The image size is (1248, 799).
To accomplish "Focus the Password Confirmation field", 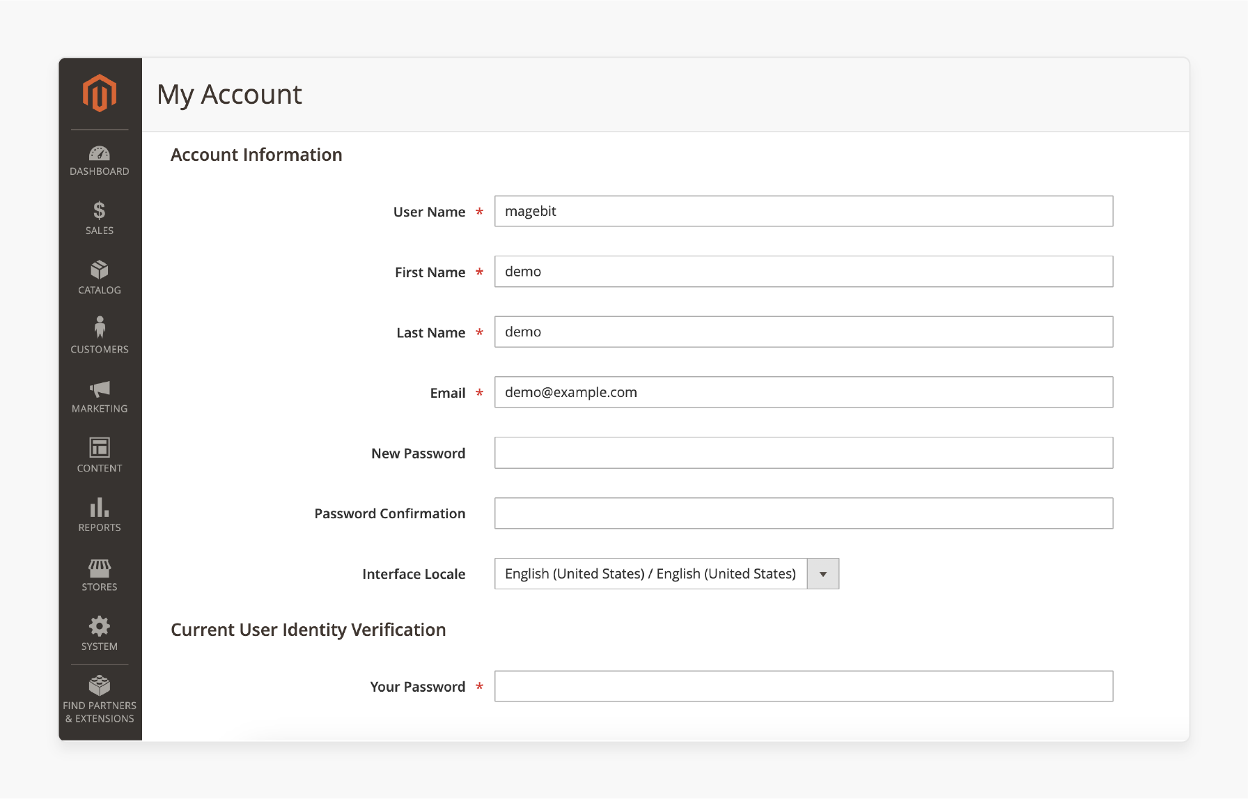I will tap(804, 513).
